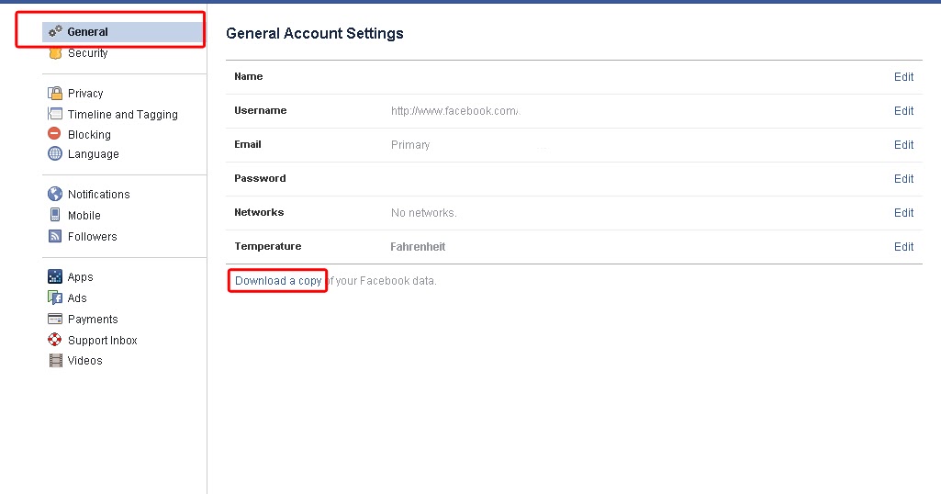Image resolution: width=941 pixels, height=494 pixels.
Task: Edit the Password setting
Action: [903, 179]
